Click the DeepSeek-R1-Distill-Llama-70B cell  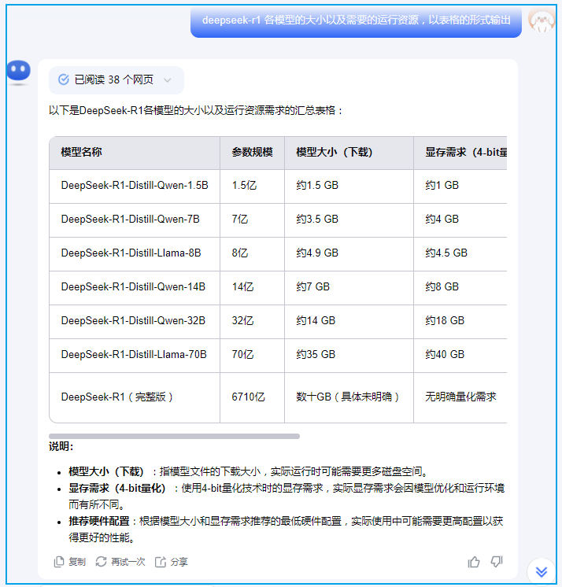click(135, 356)
